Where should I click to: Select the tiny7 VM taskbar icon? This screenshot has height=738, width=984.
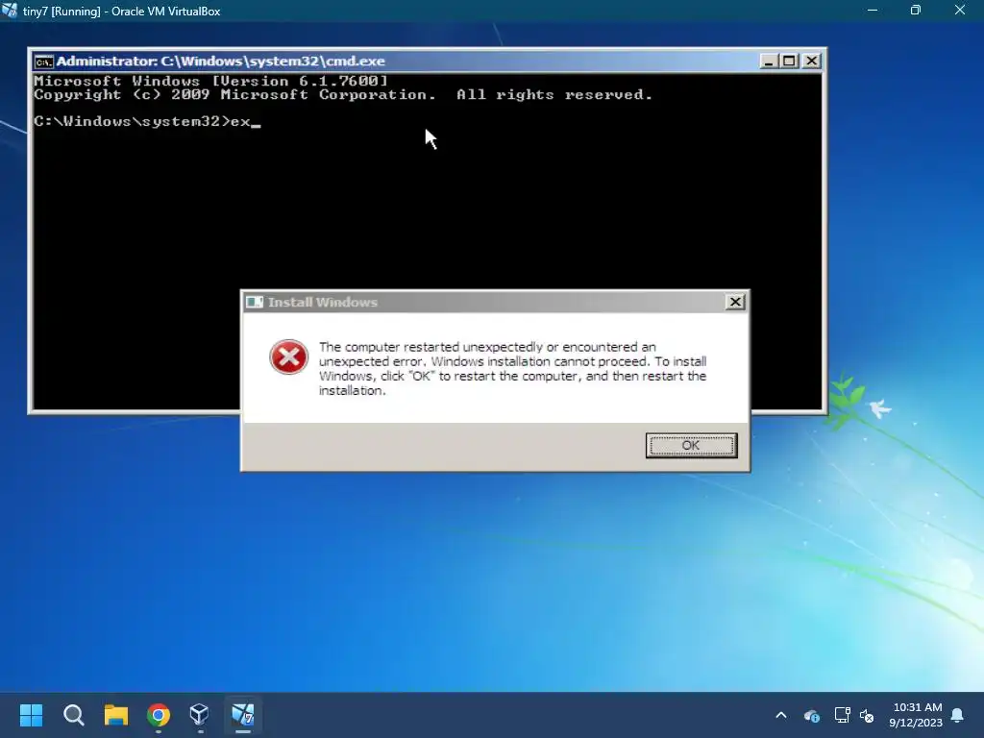tap(243, 714)
